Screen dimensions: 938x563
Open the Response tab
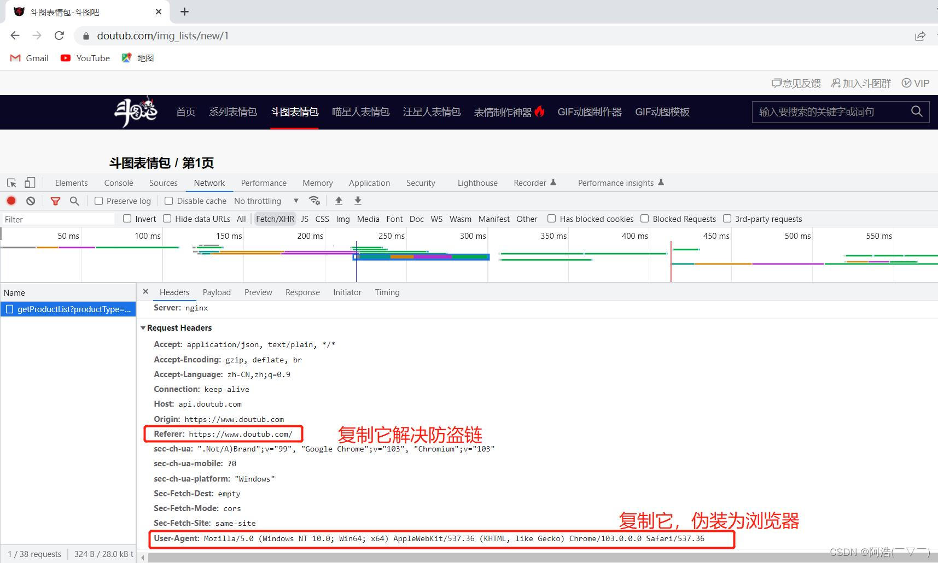(x=302, y=292)
